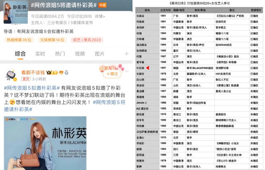
Task: Open the 热搜榜第35位 ranking tag
Action: click(x=19, y=40)
